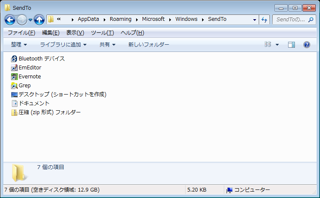Open ライブラリに追加 dropdown
320x198 pixels.
(x=63, y=45)
